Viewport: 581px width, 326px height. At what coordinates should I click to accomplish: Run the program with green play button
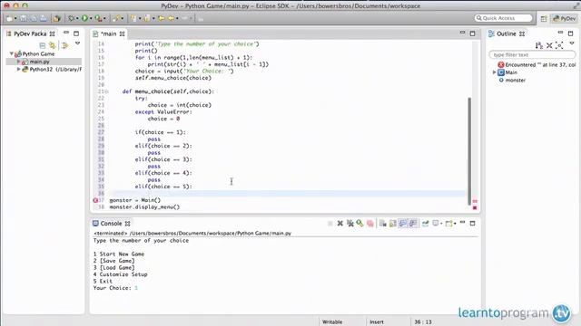(84, 18)
